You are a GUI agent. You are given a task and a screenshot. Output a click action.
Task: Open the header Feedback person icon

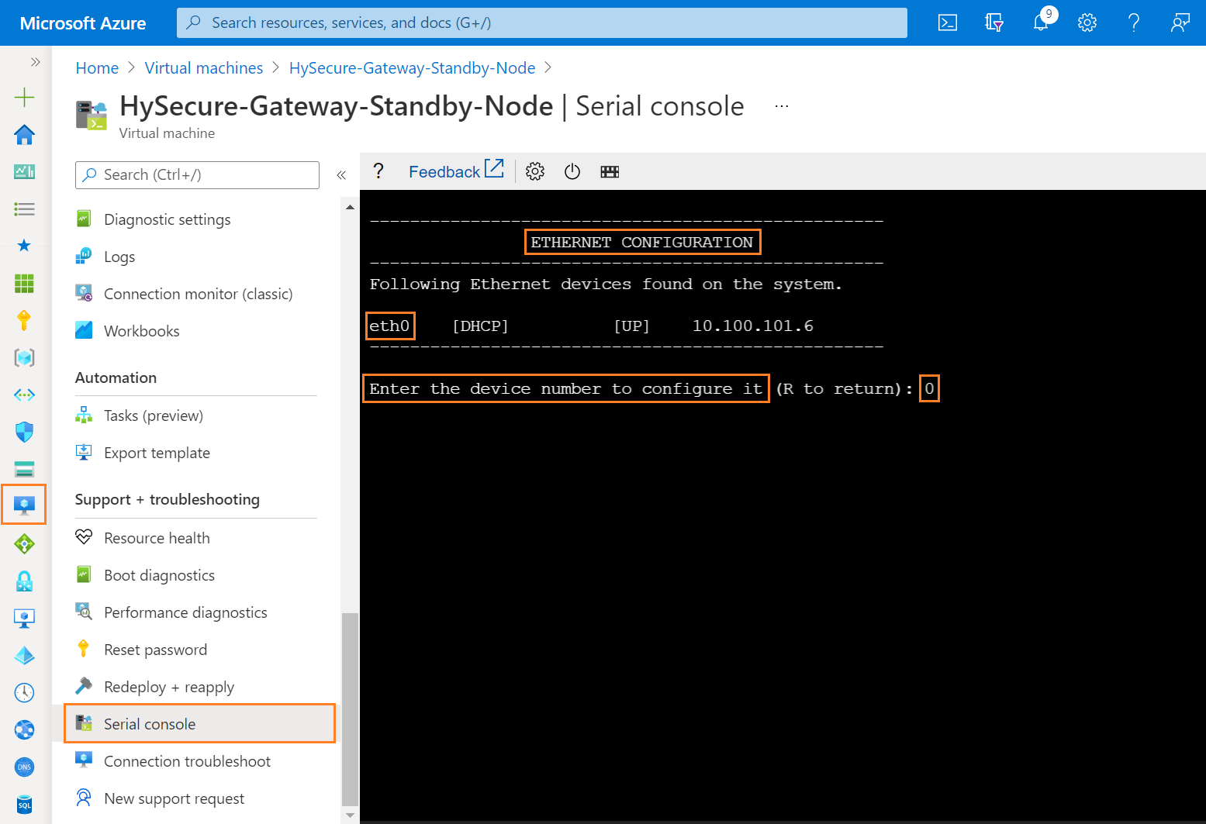tap(1180, 22)
